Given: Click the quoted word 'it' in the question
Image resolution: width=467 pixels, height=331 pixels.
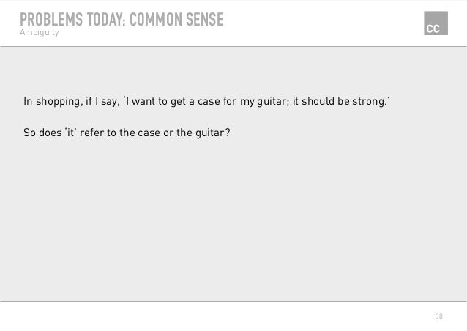Looking at the screenshot, I should 70,133.
